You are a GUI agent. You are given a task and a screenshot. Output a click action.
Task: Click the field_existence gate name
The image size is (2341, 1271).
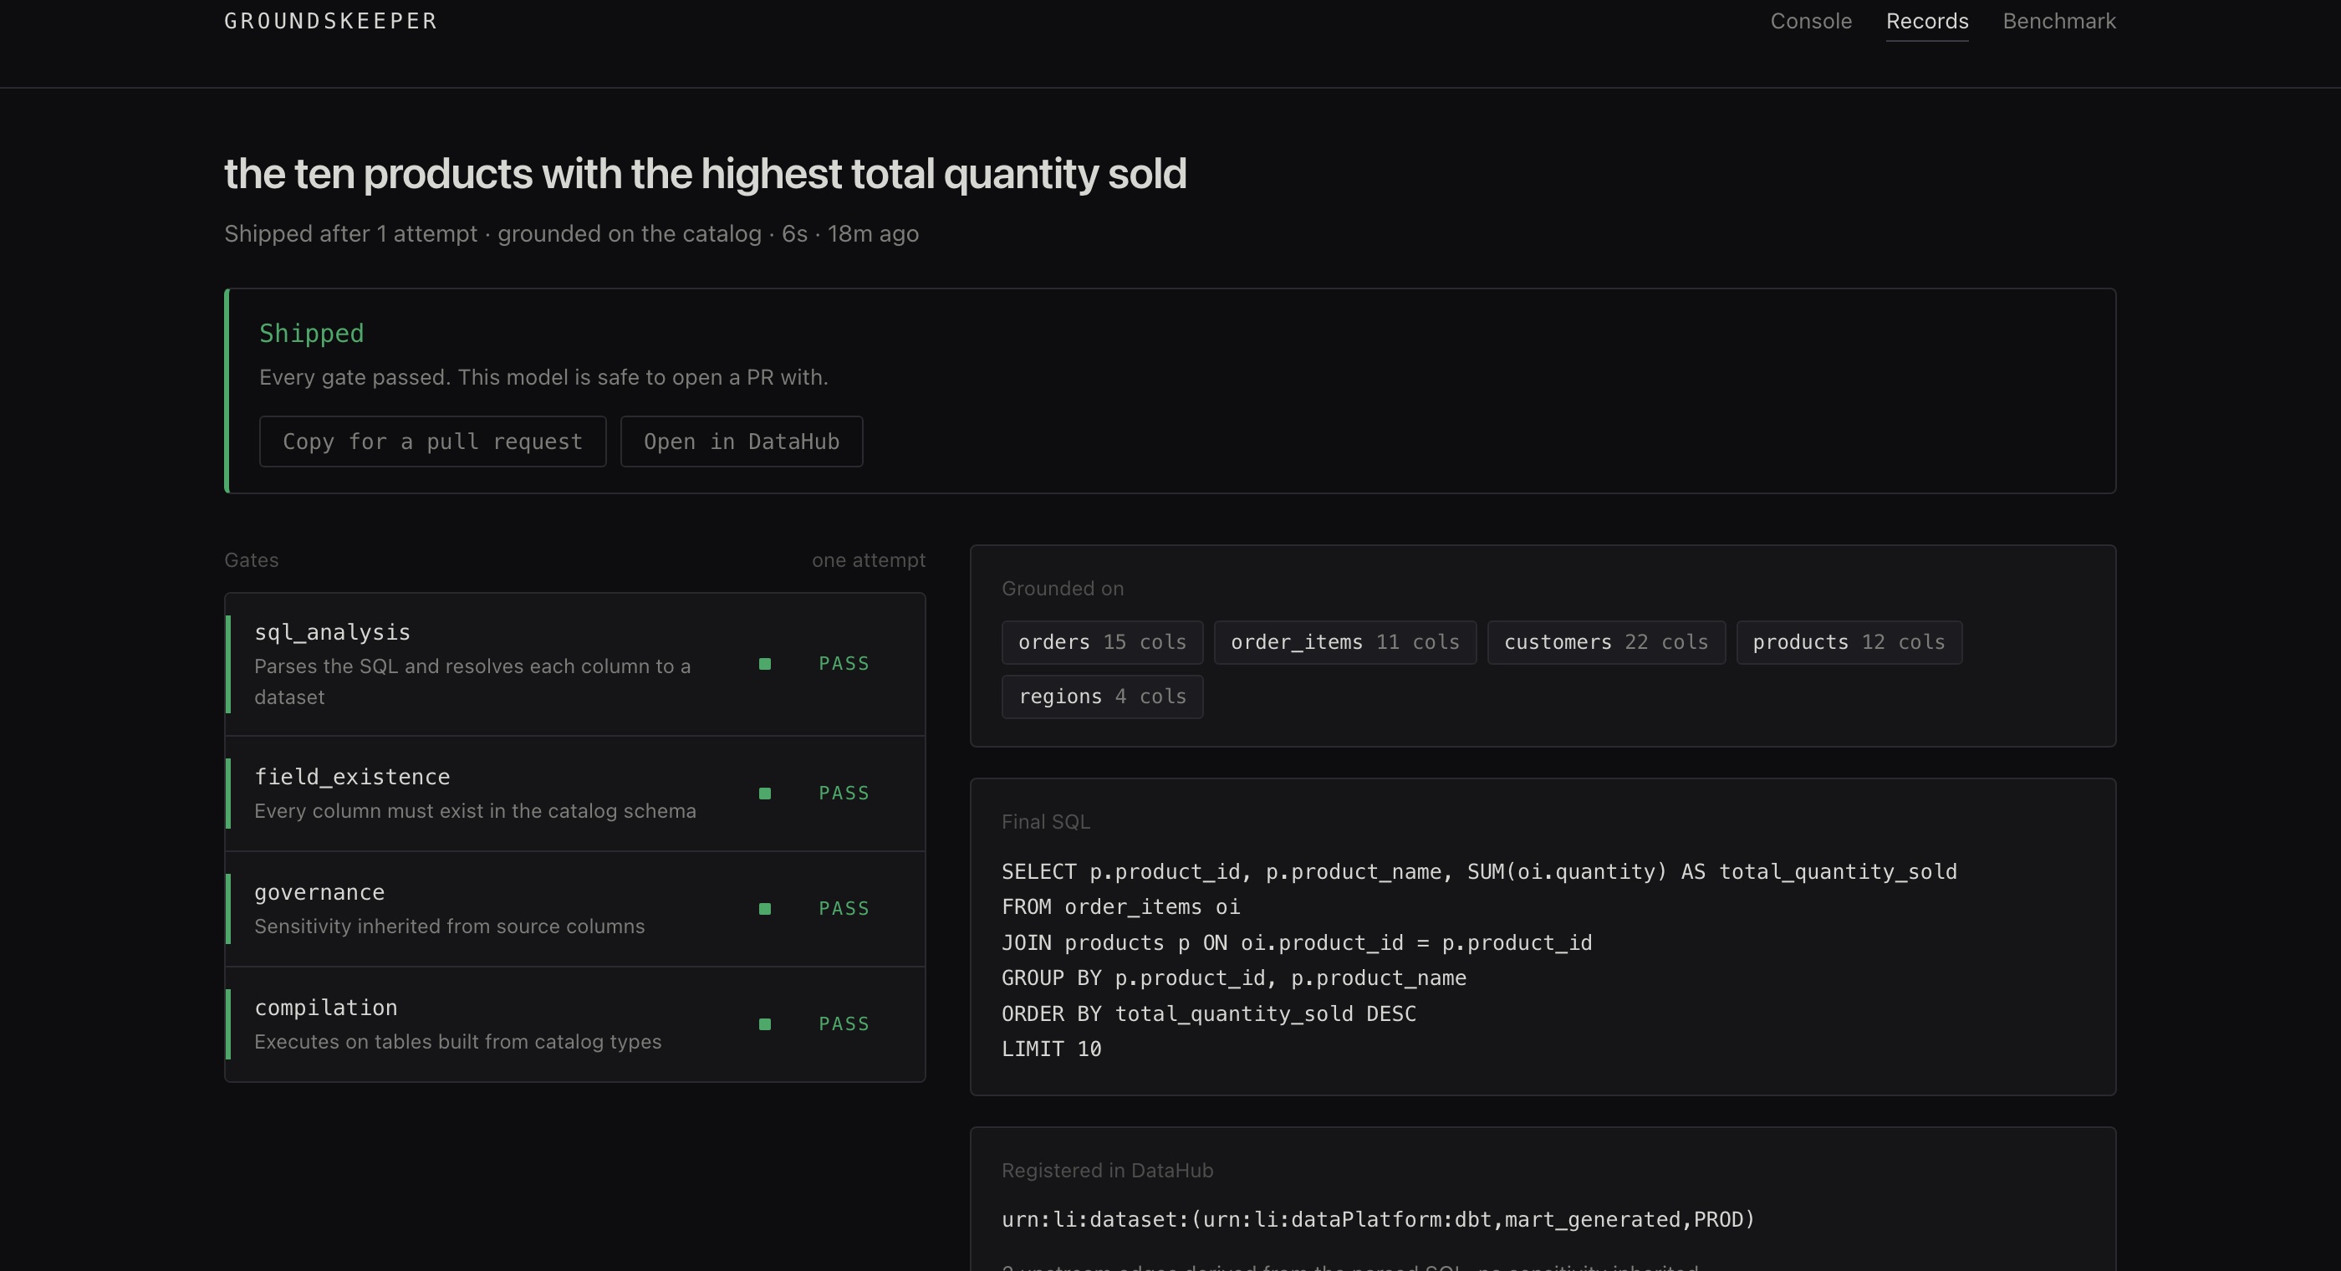(352, 778)
